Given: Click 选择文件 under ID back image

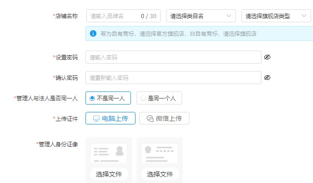Looking at the screenshot, I should pyautogui.click(x=160, y=174).
